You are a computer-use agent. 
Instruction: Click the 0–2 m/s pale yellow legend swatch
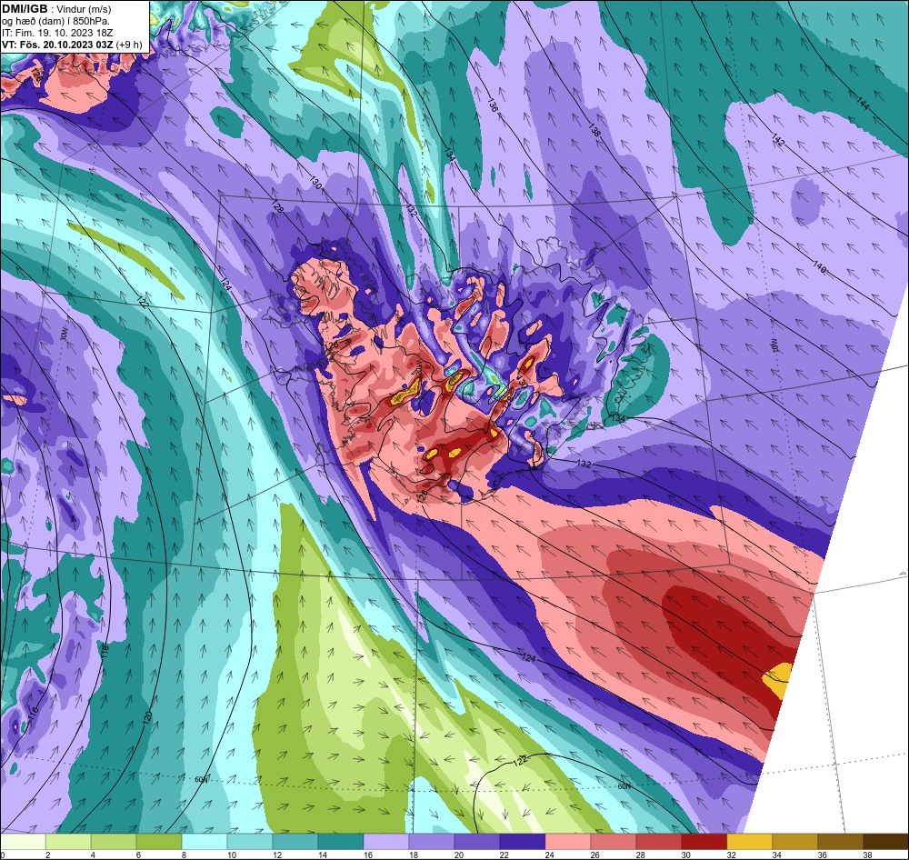tap(24, 842)
